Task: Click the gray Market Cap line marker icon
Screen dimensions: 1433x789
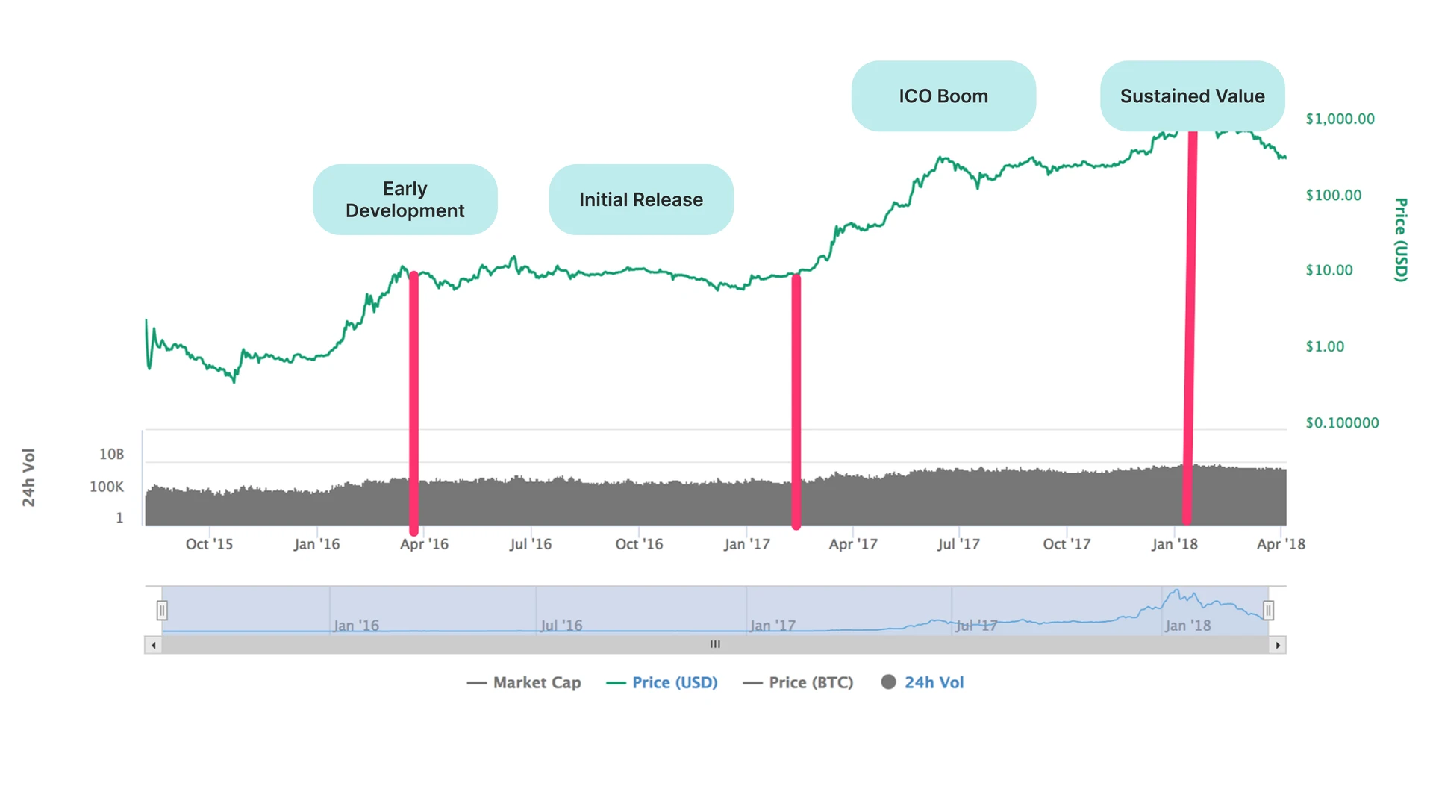Action: click(477, 682)
